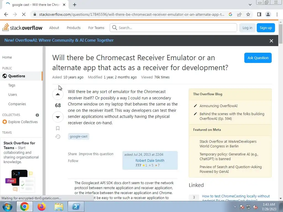Click the Chrome taskbar icon
Image resolution: width=283 pixels, height=212 pixels.
(25, 206)
